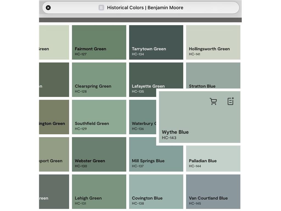
Task: Click the 'HC-137' code under Mill Springs Blue
Action: [x=138, y=166]
